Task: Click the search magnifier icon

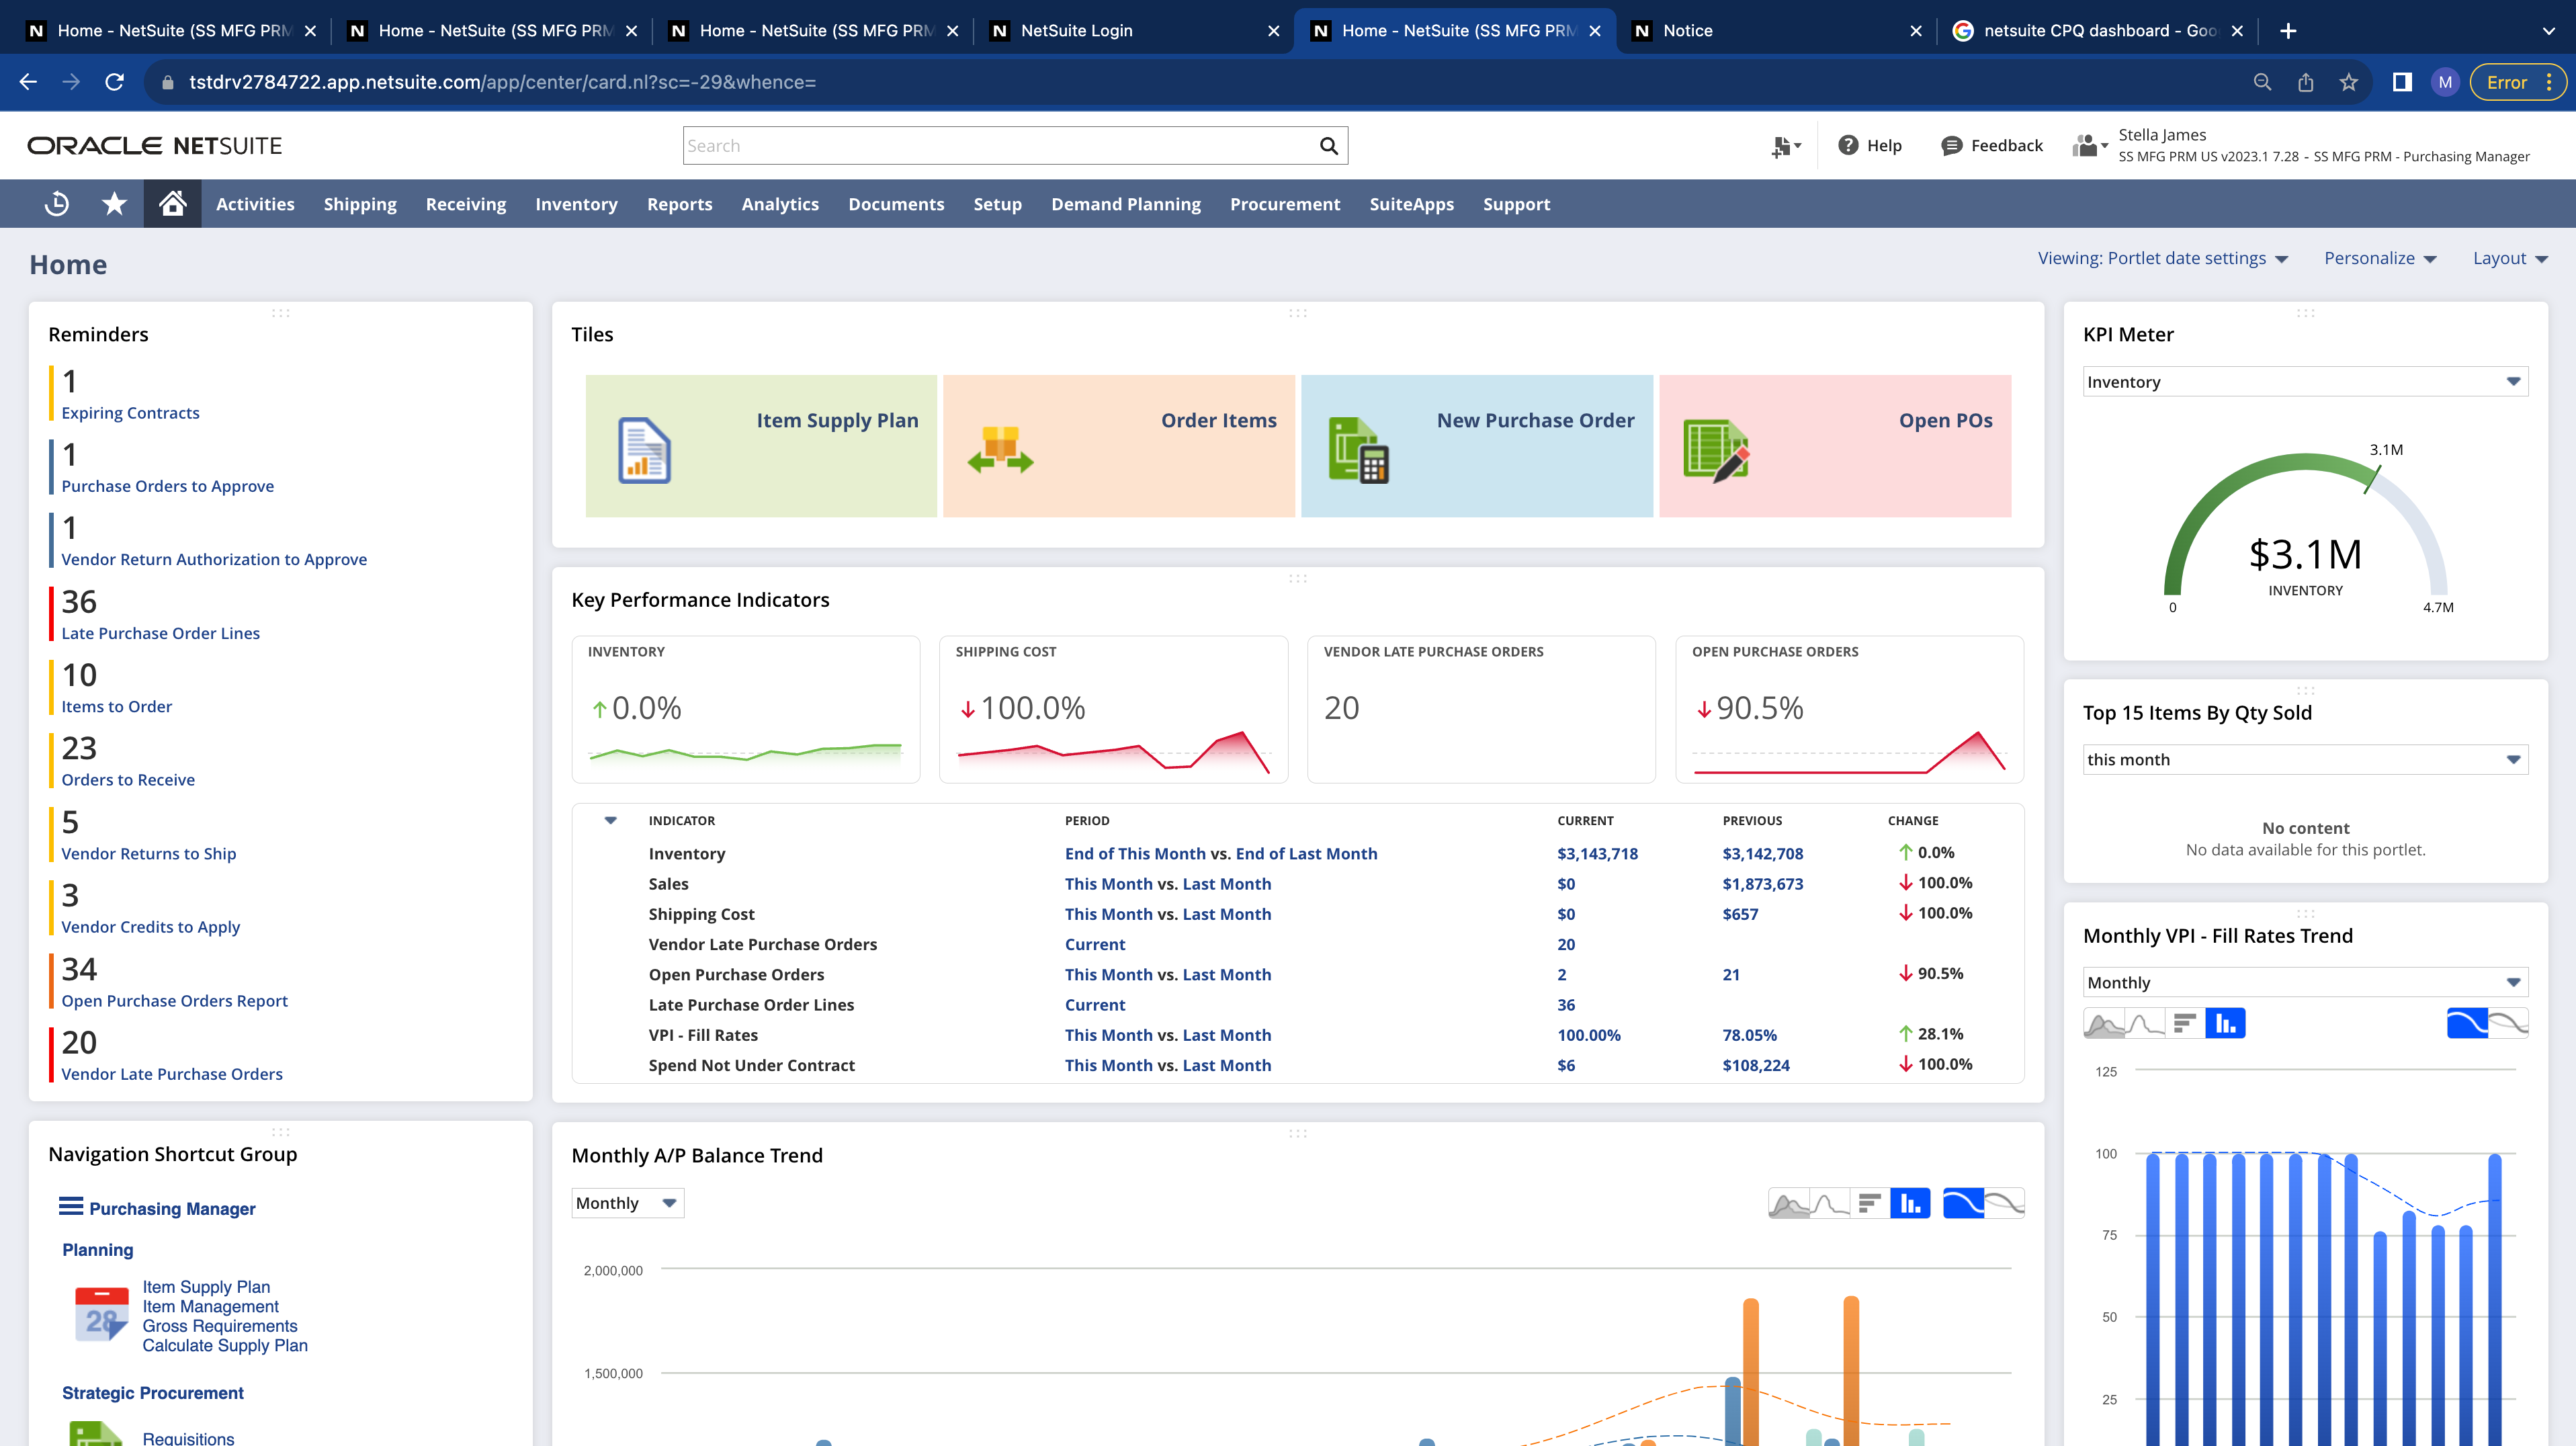Action: 1328,146
